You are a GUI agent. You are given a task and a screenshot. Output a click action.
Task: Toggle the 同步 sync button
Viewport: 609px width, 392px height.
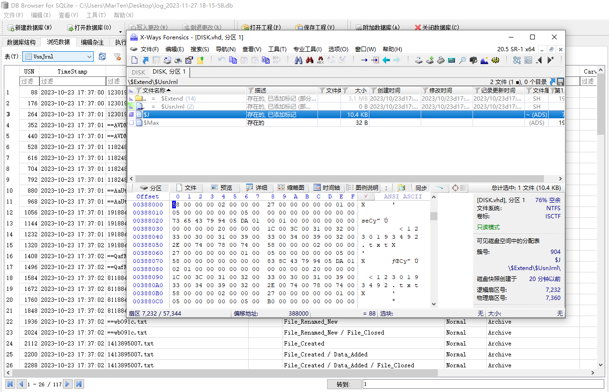pos(421,188)
